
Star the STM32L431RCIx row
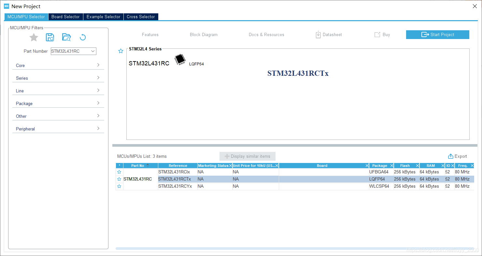point(119,172)
